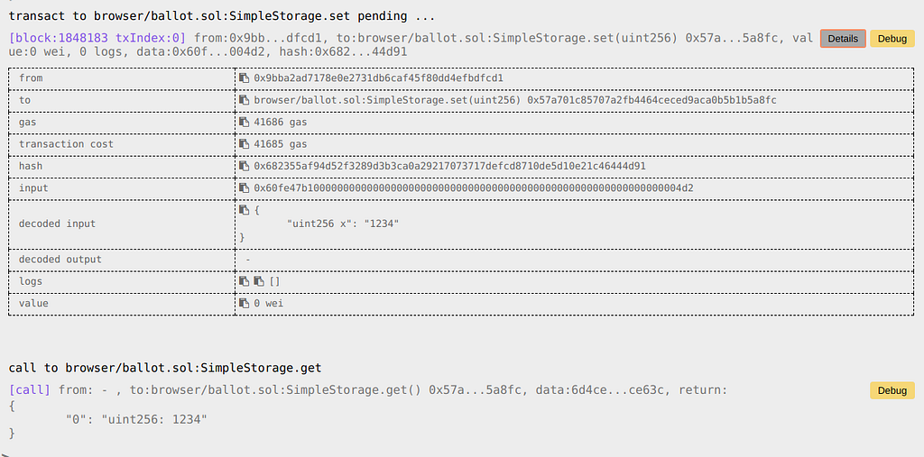Copy the raw input data
This screenshot has width=924, height=457.
(244, 187)
